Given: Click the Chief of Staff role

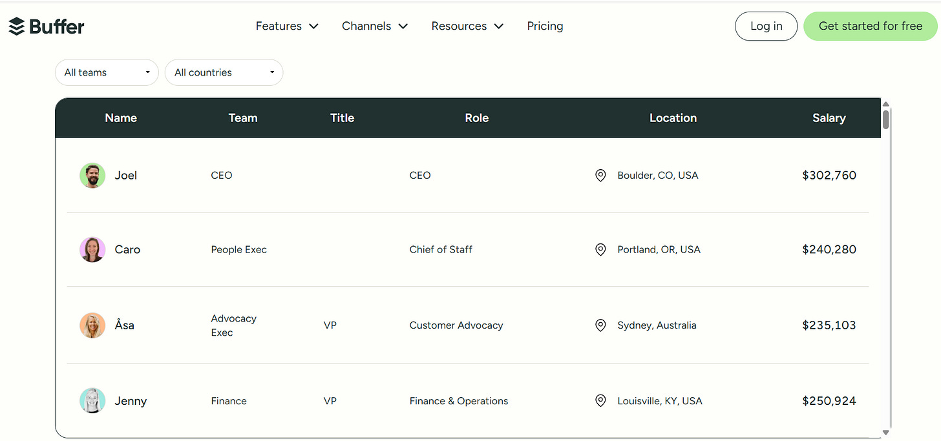Looking at the screenshot, I should pyautogui.click(x=441, y=250).
